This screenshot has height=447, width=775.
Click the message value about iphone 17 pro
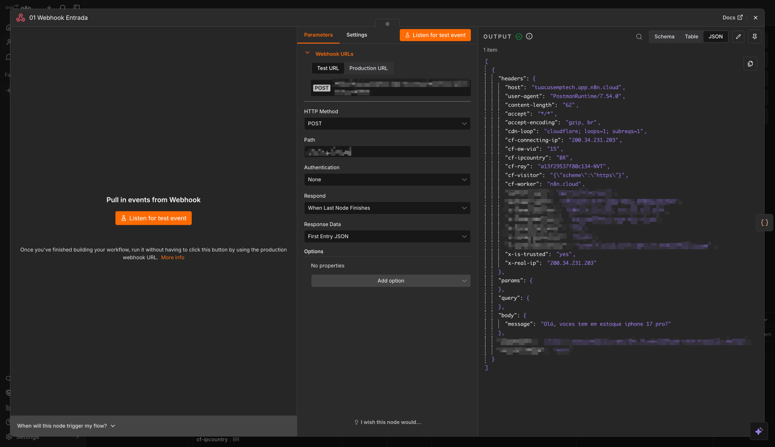pyautogui.click(x=606, y=324)
